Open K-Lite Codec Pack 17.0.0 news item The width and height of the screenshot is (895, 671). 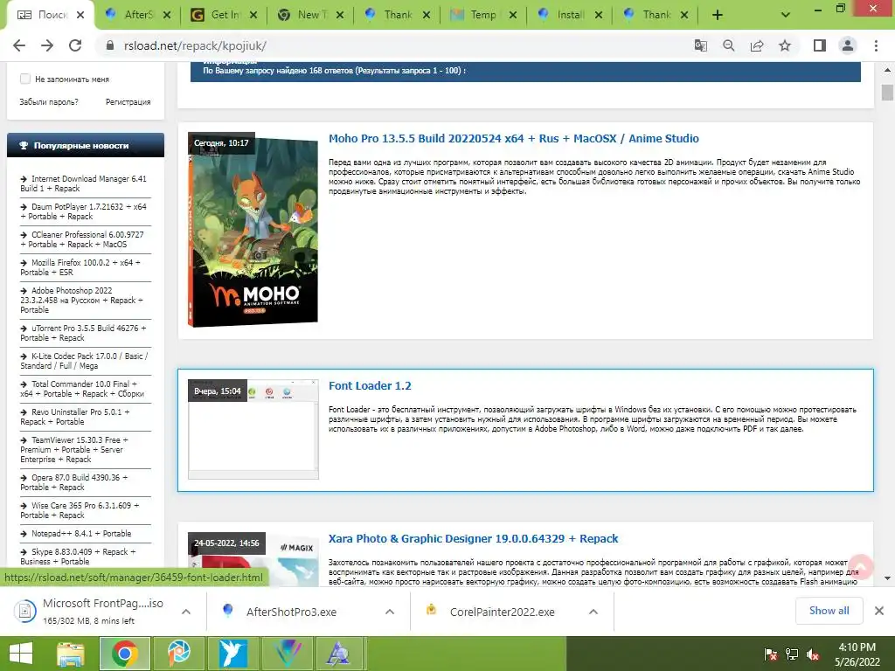tap(85, 361)
